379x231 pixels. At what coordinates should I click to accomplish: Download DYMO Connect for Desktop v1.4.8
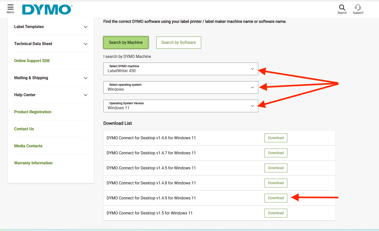[x=276, y=183]
